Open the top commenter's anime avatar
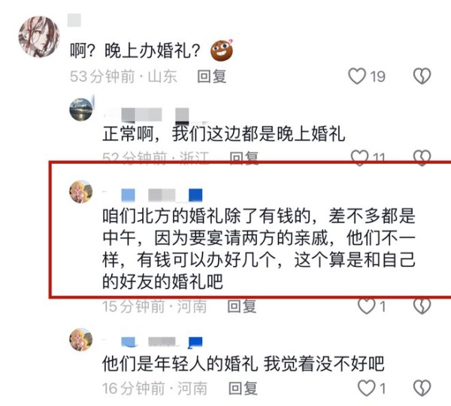This screenshot has width=451, height=406. pyautogui.click(x=39, y=37)
